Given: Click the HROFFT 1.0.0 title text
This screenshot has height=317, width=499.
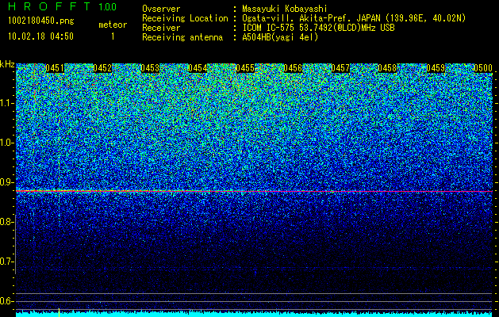Looking at the screenshot, I should click(x=63, y=6).
